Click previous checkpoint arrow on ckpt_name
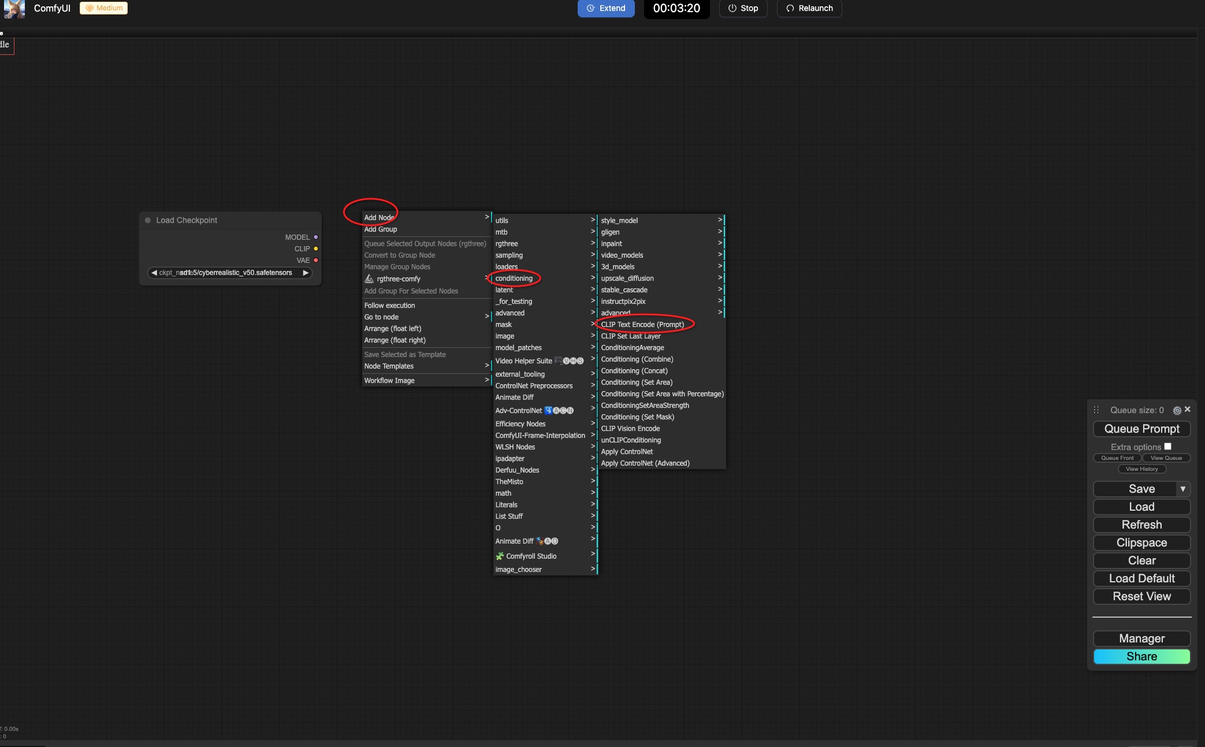The width and height of the screenshot is (1205, 747). 154,273
